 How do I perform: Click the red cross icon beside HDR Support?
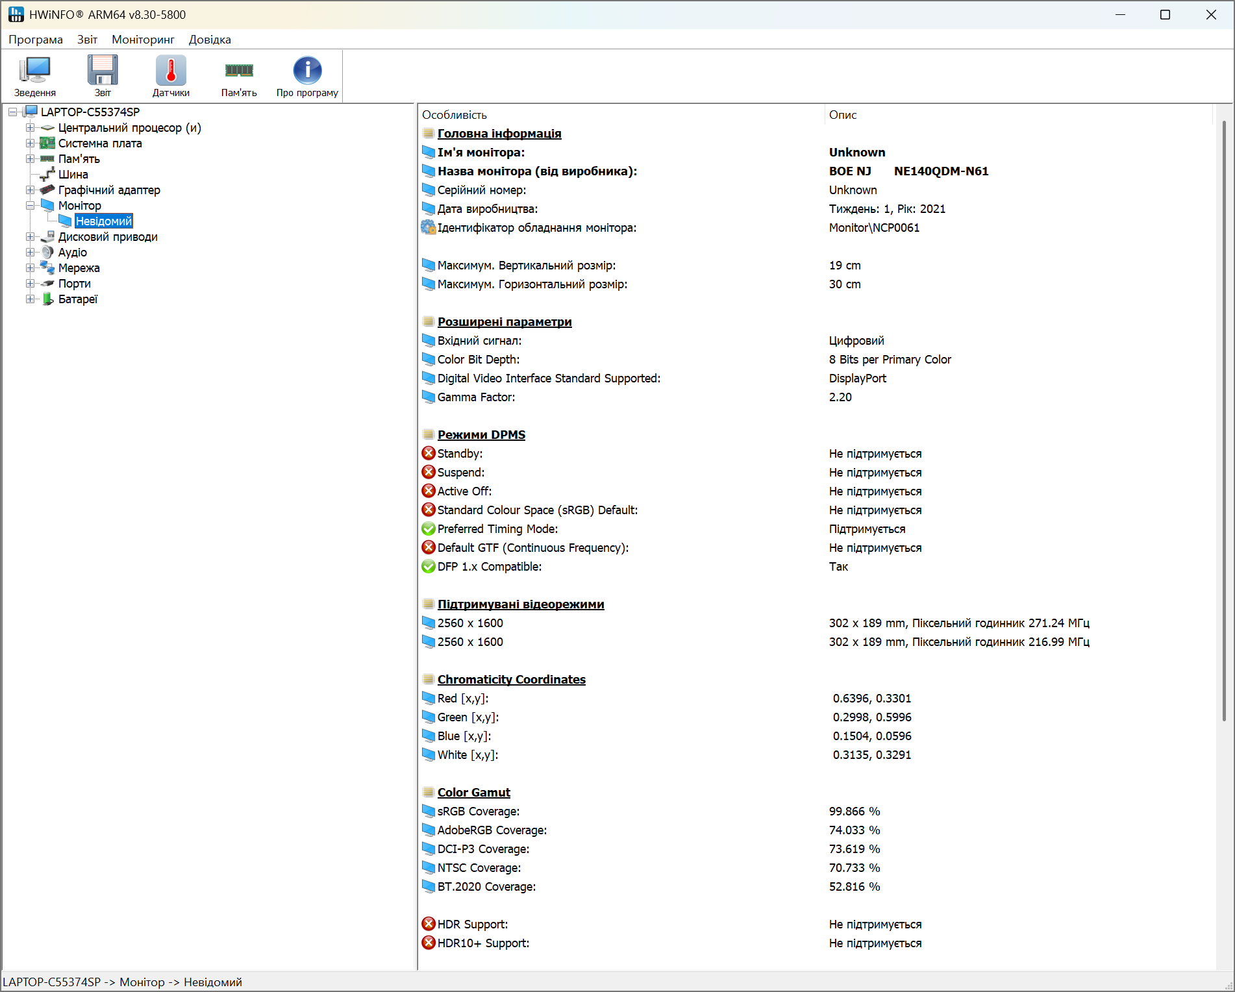pos(429,924)
